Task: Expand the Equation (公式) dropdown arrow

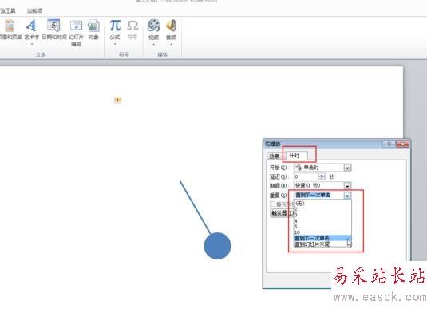Action: coord(115,44)
